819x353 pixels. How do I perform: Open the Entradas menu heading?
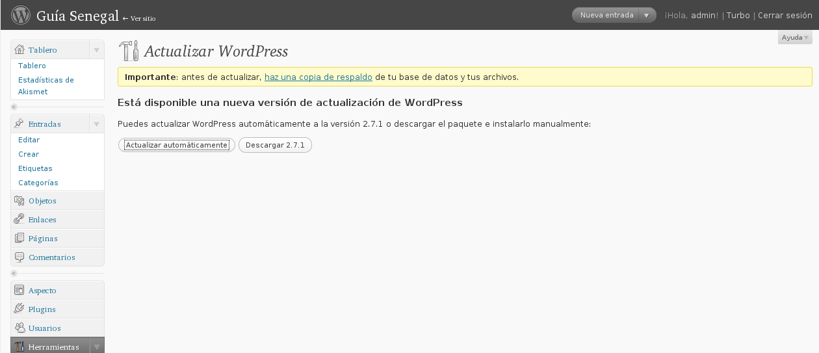tap(45, 124)
